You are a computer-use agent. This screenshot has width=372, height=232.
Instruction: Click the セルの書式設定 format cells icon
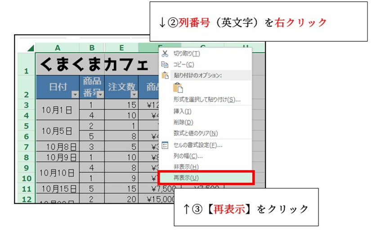(x=165, y=145)
